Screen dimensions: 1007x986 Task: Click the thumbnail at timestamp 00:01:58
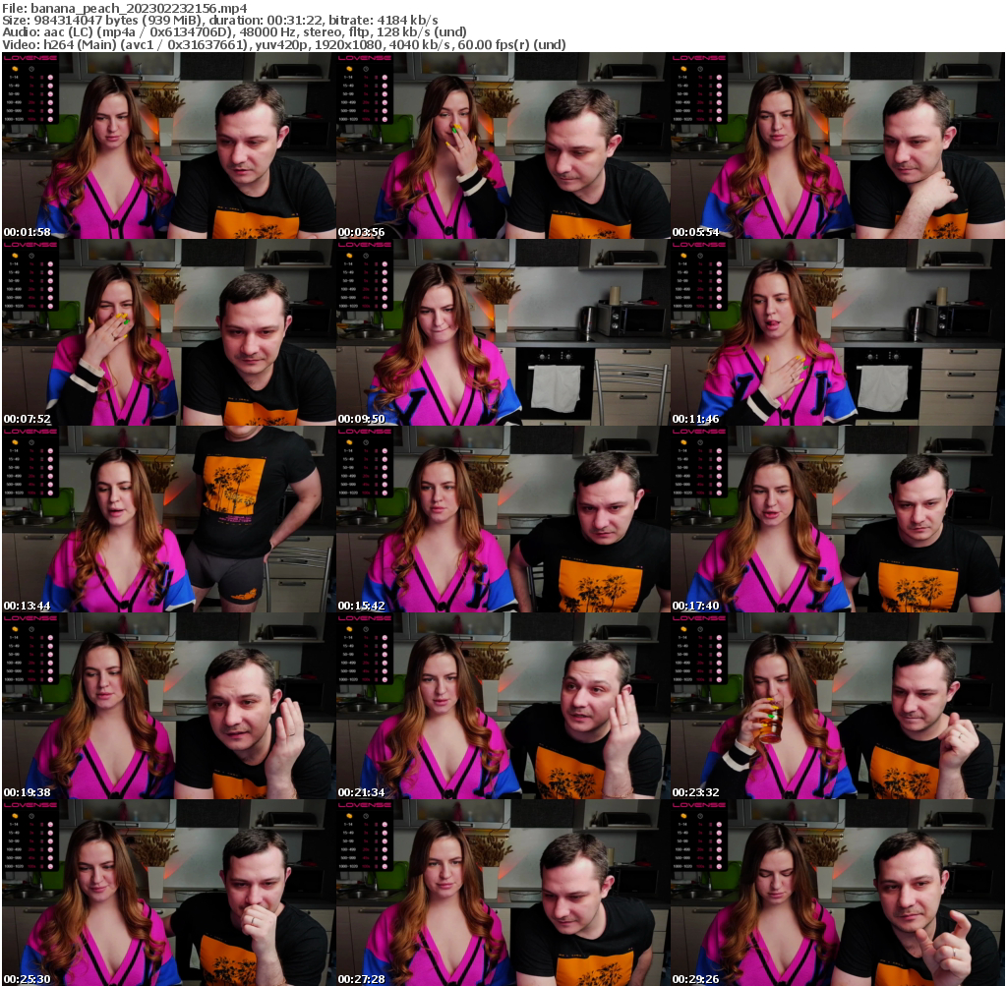[x=169, y=145]
